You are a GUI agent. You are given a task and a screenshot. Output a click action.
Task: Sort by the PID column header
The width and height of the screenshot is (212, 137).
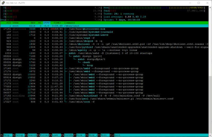coord(9,23)
